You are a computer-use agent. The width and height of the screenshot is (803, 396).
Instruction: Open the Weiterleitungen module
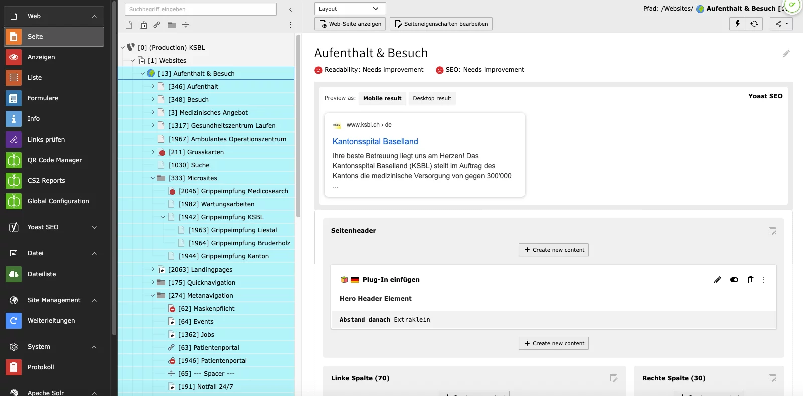[51, 321]
